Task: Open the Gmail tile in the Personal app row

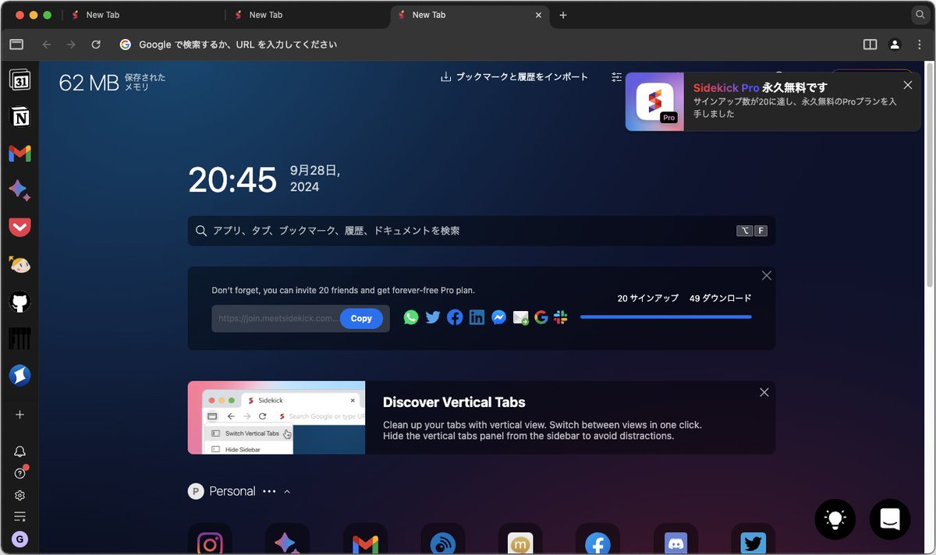Action: 365,539
